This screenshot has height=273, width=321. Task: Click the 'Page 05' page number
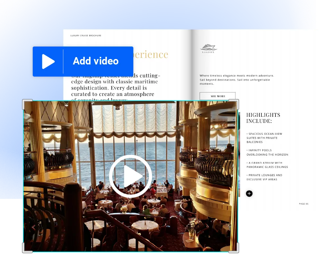303,204
